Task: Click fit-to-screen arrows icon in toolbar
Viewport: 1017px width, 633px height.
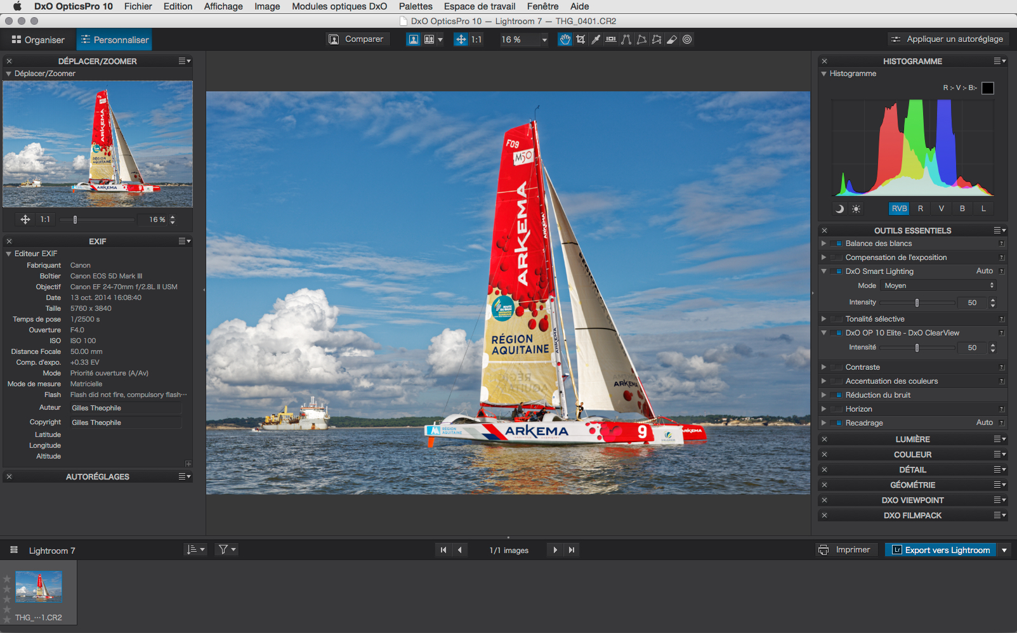Action: [461, 39]
